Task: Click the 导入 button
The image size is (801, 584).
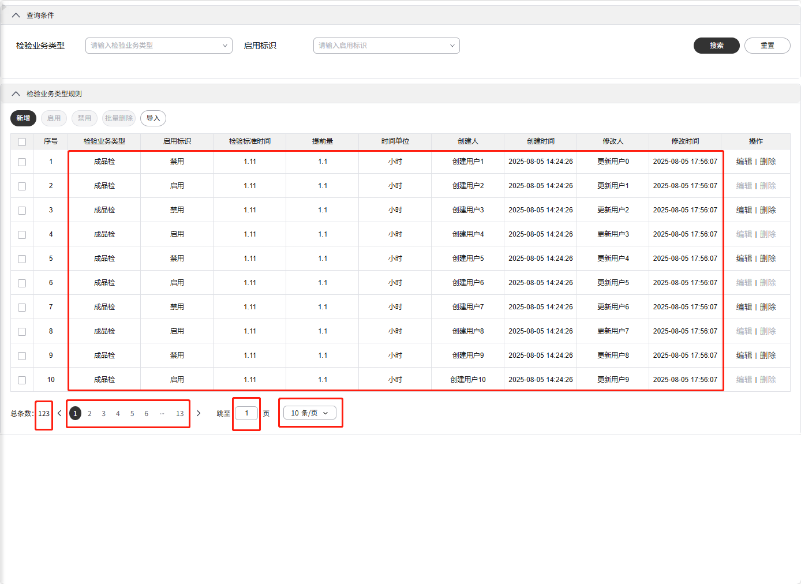Action: 153,118
